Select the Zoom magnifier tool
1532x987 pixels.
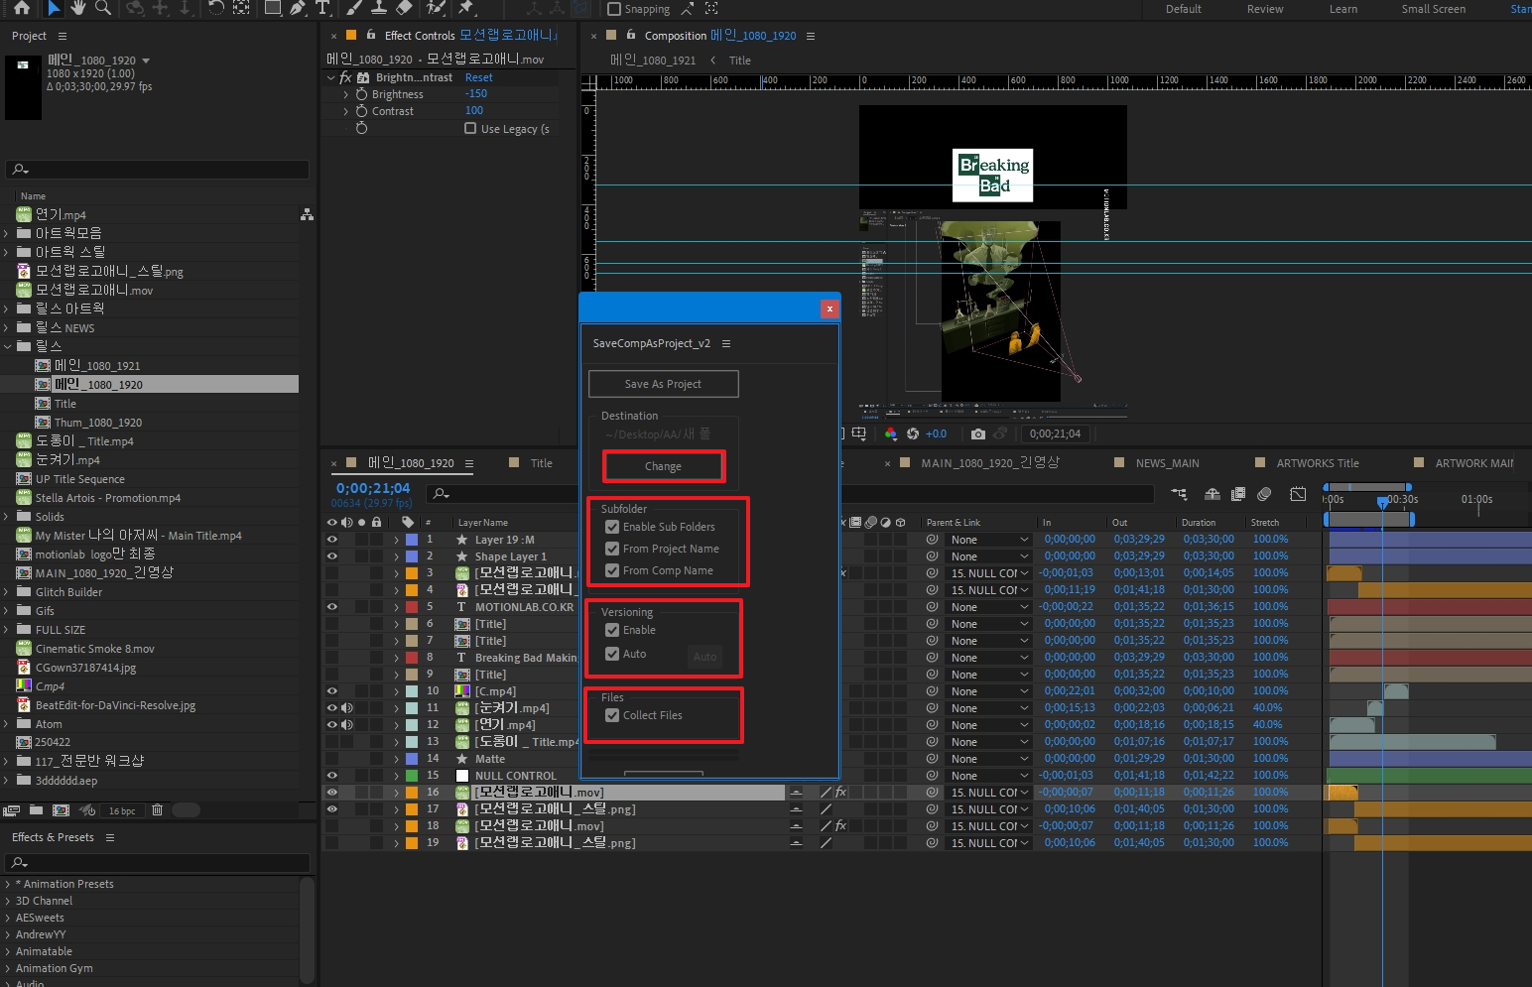(x=102, y=8)
